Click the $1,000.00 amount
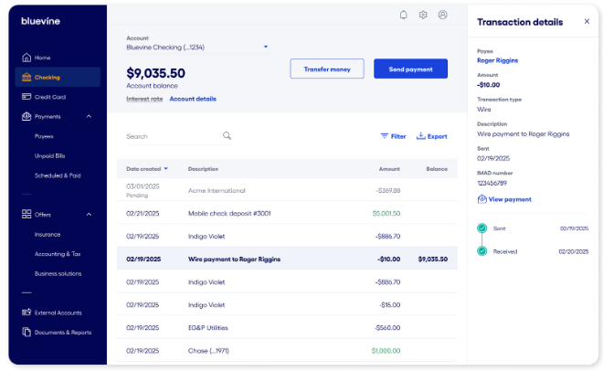The width and height of the screenshot is (603, 371). click(x=386, y=350)
